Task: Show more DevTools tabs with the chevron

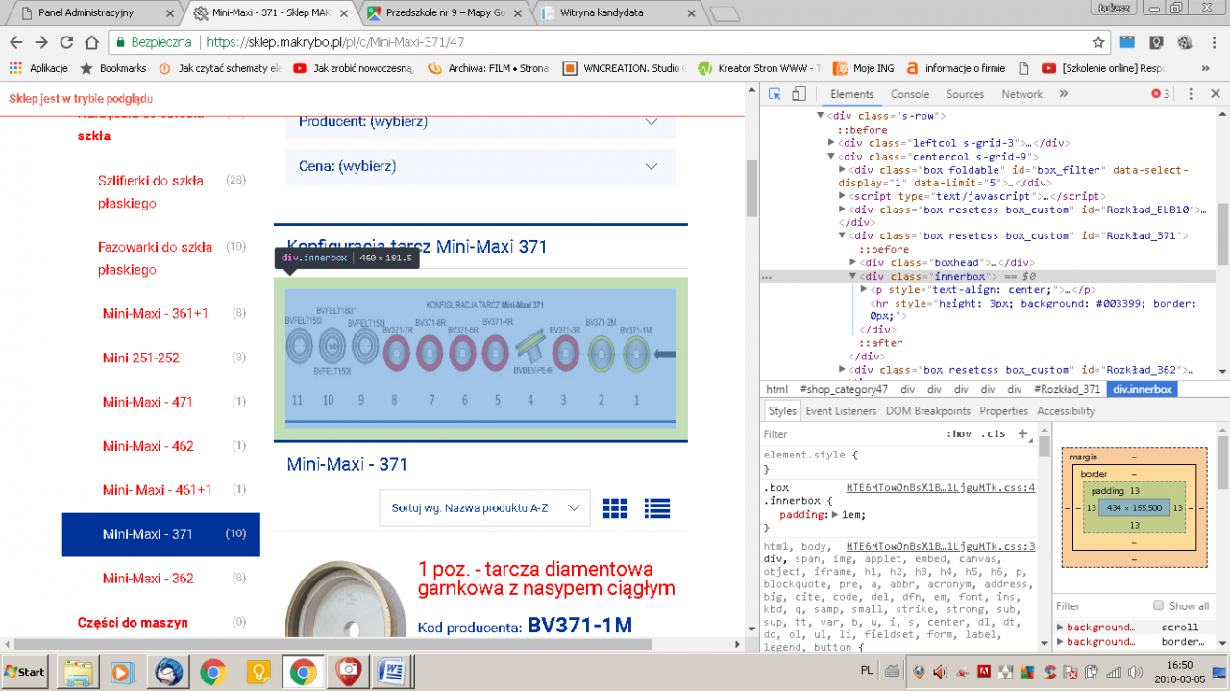Action: 1064,94
